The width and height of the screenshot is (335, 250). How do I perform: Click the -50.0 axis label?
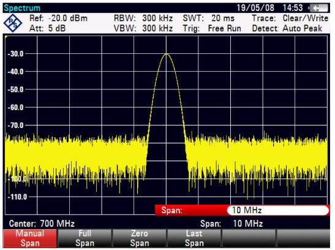coord(15,89)
